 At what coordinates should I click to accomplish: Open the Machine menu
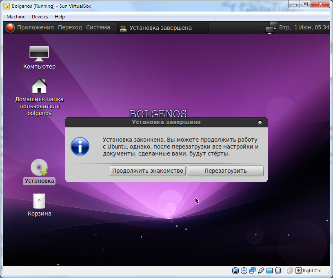[x=16, y=17]
